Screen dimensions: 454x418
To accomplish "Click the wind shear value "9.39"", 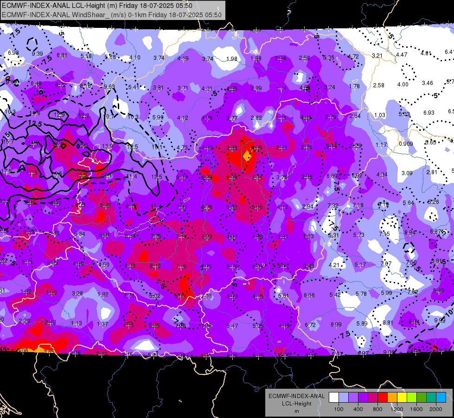I will point(38,54).
